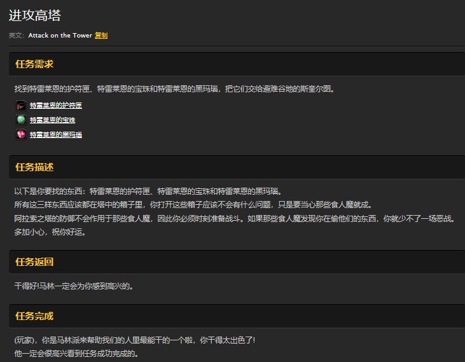Click the 任务需求 section header
465x362 pixels.
[34, 64]
